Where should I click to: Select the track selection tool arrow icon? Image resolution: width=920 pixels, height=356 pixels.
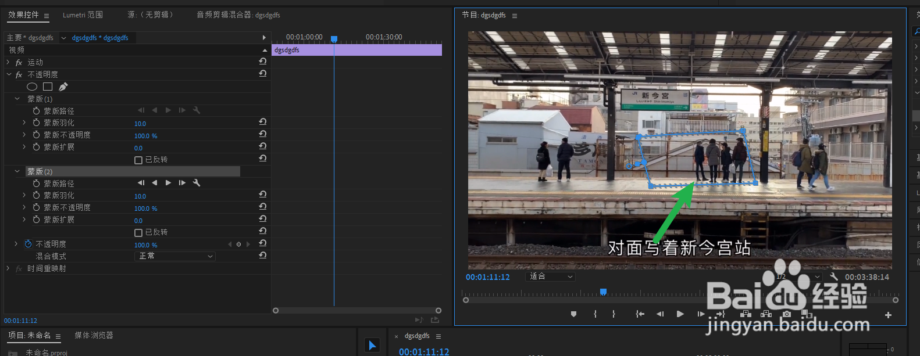[x=372, y=346]
